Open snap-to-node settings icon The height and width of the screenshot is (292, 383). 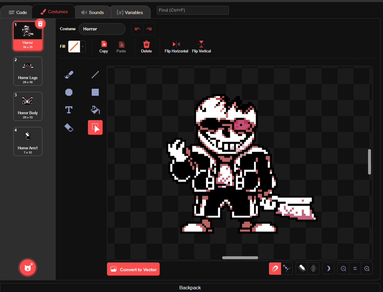point(287,269)
